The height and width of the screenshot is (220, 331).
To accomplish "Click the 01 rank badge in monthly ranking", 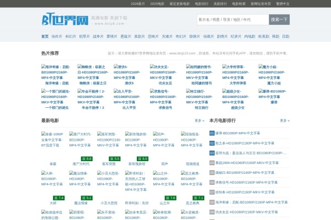I will pos(212,133).
